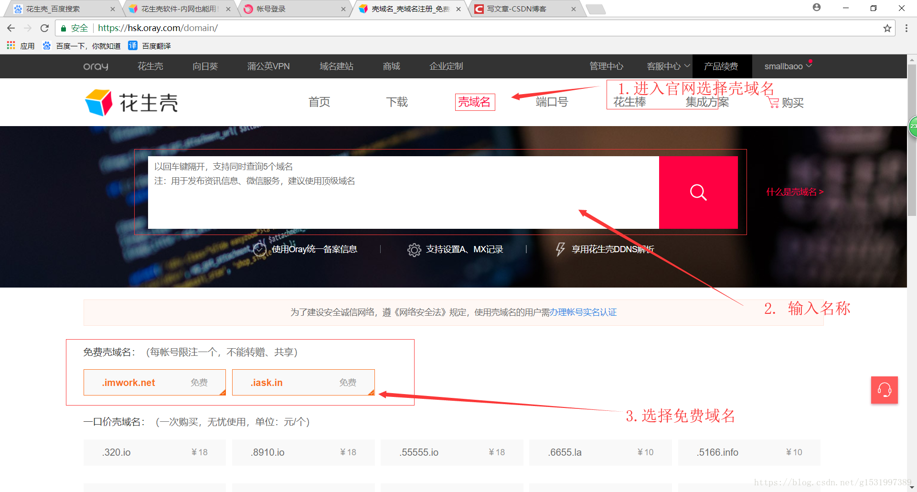This screenshot has width=917, height=492.
Task: Switch to the 写文章-CSDN博客 tab
Action: click(525, 9)
